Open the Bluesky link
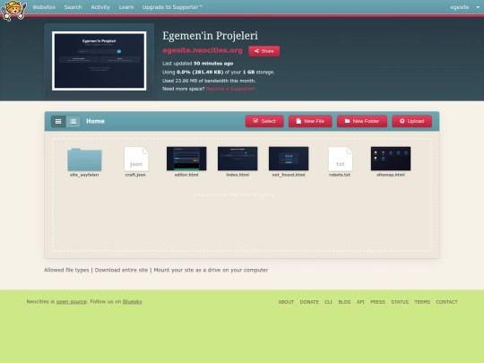Screen dimensions: 484x363 133,301
